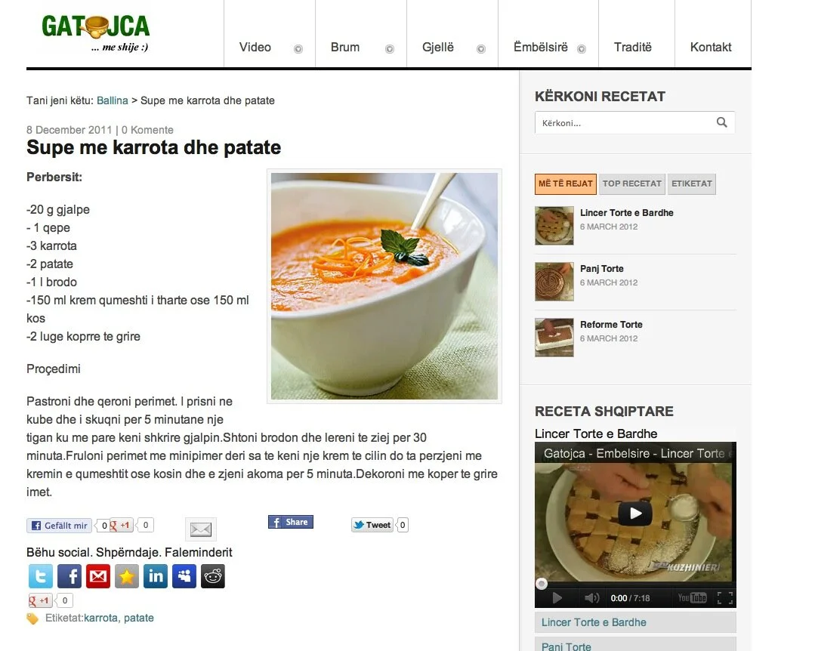This screenshot has width=815, height=651.
Task: Click the LinkedIn share icon
Action: 156,576
